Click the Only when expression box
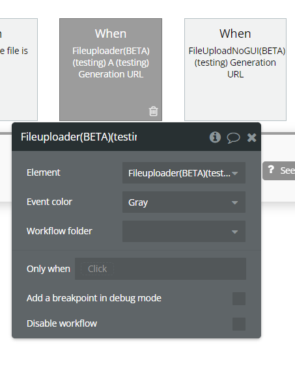 click(x=160, y=269)
